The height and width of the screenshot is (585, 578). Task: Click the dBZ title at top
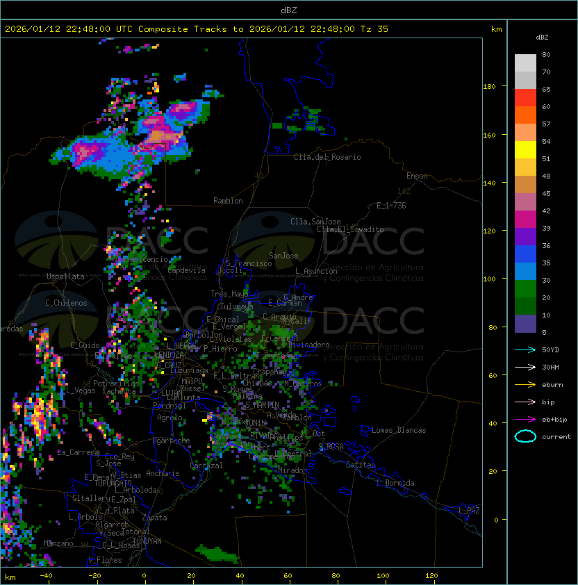[289, 10]
